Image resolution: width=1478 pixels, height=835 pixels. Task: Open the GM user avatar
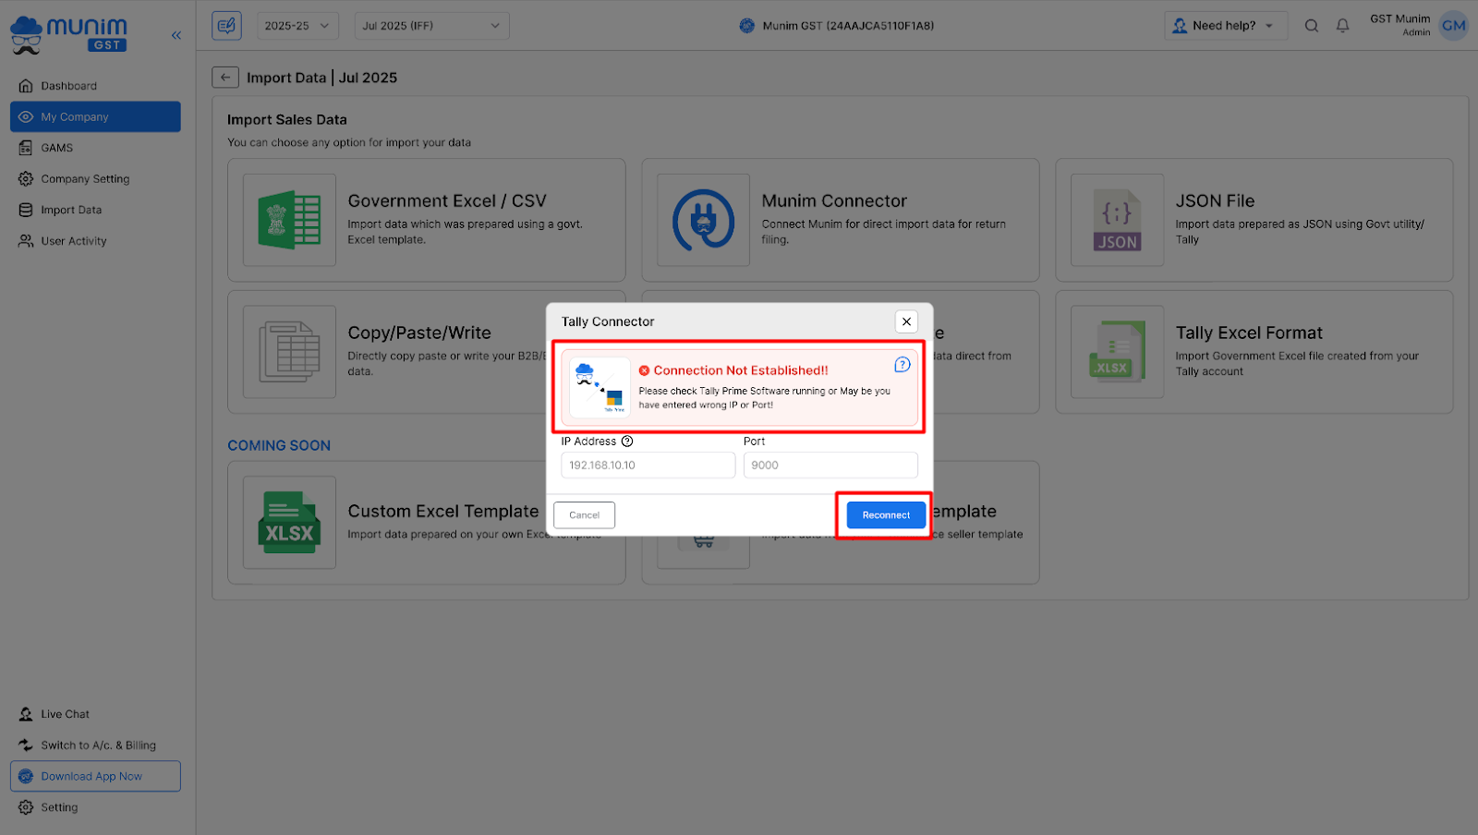pos(1453,26)
